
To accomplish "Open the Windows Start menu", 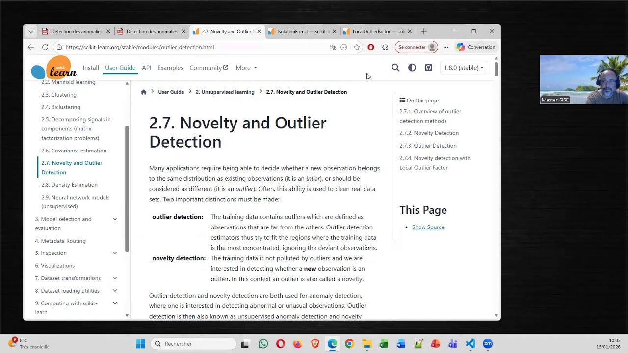I will [x=141, y=344].
